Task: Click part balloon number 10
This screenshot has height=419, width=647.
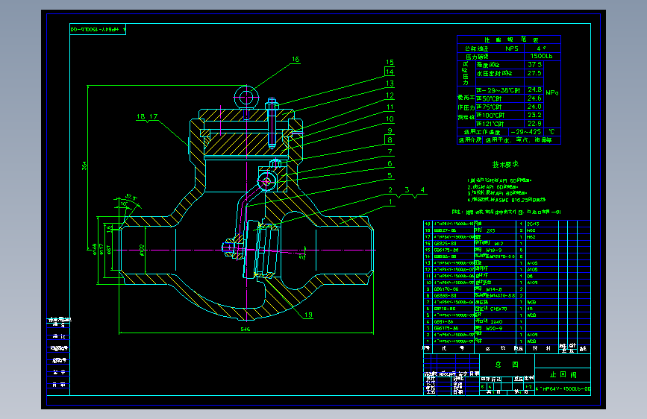Action: tap(390, 119)
